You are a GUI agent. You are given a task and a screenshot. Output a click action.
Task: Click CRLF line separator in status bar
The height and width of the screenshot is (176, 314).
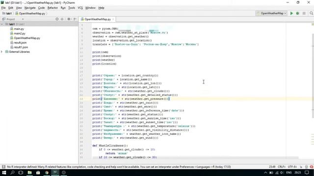click(x=281, y=167)
